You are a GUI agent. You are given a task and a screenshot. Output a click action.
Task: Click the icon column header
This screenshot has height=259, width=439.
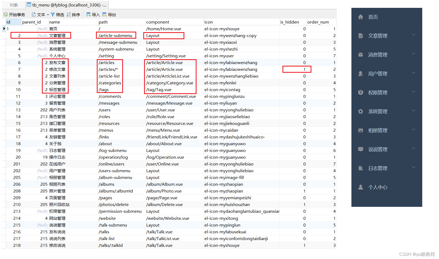pos(241,22)
